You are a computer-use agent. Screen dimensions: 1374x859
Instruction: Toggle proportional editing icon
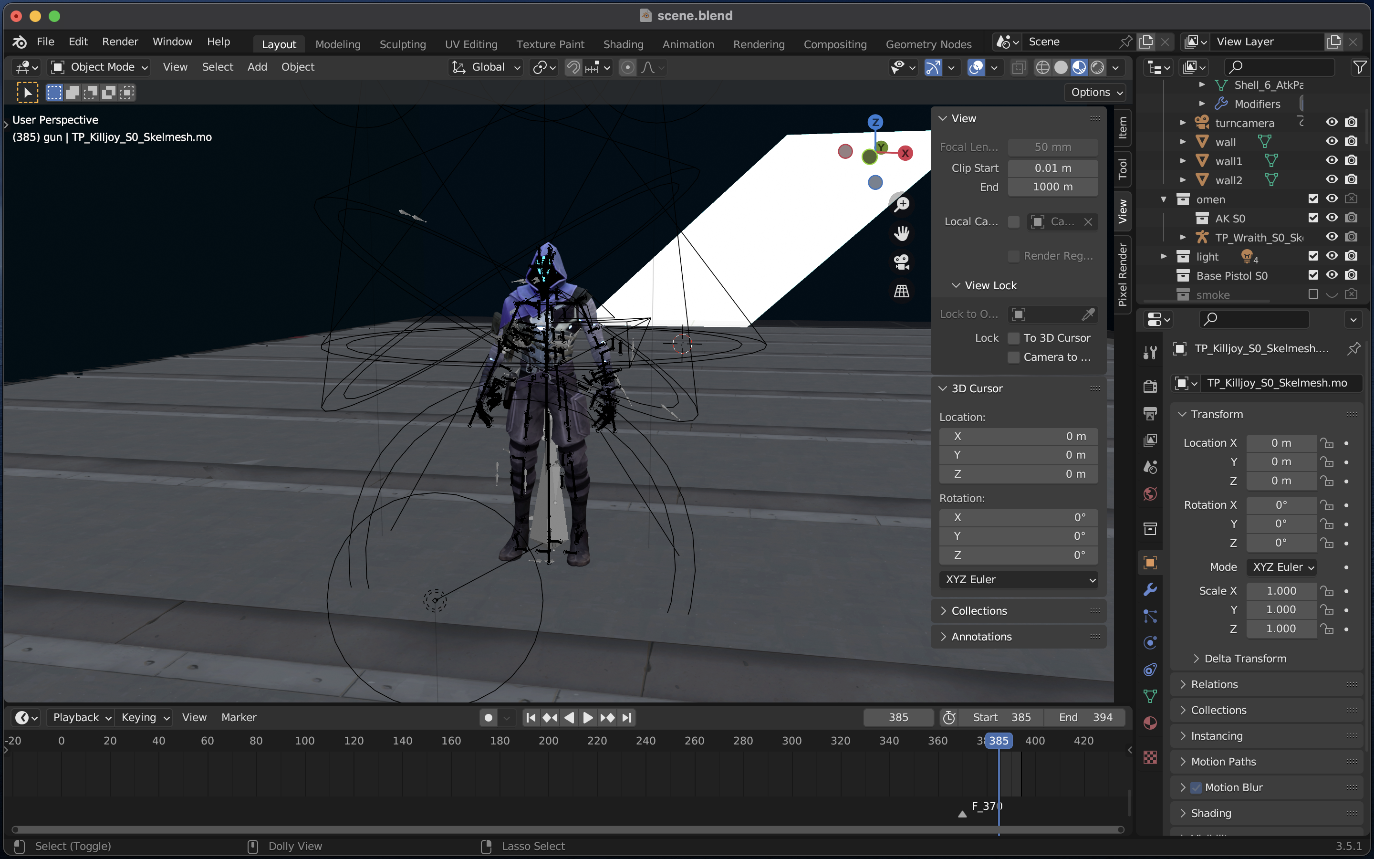627,68
